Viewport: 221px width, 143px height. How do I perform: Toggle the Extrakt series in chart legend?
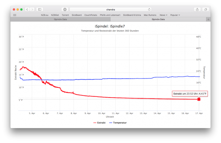[99, 123]
